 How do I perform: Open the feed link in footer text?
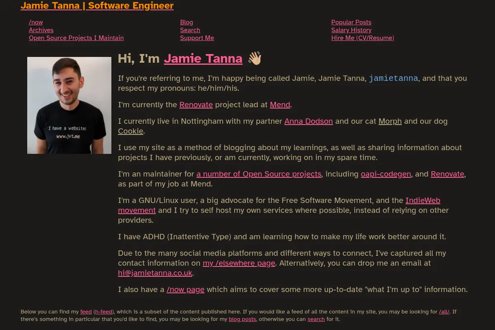86,312
